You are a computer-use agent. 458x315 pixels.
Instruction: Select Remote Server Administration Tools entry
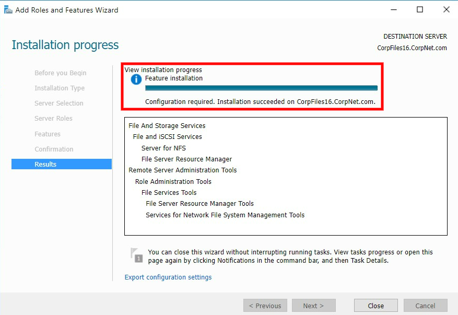pyautogui.click(x=182, y=170)
